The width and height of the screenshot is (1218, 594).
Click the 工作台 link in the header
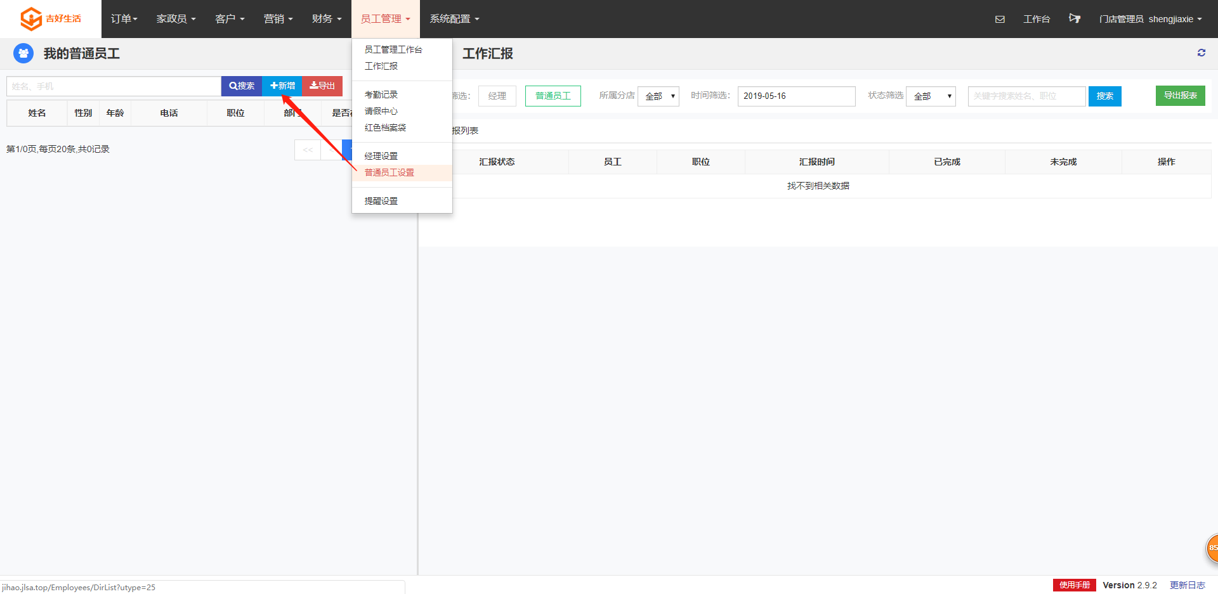tap(1037, 19)
